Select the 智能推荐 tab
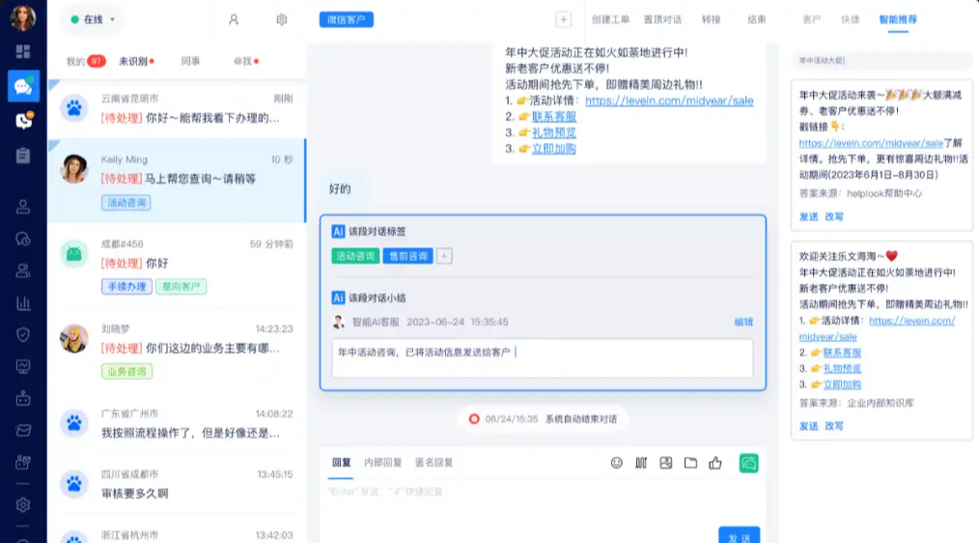 898,20
